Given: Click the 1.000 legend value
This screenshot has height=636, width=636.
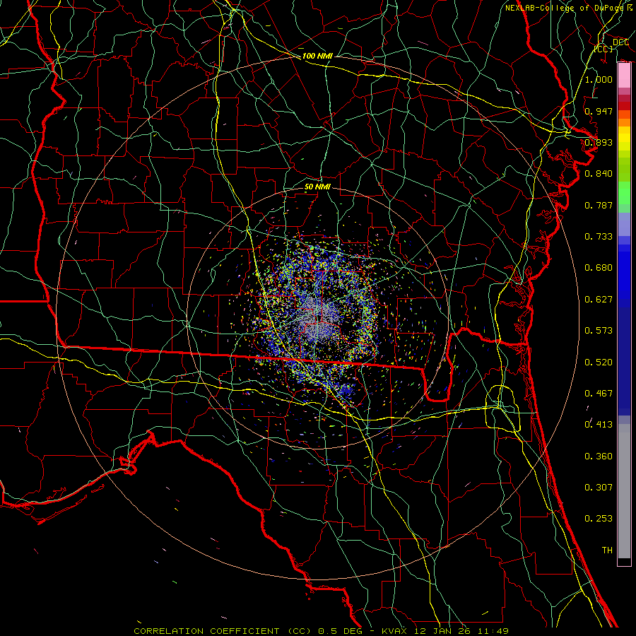Looking at the screenshot, I should [x=599, y=79].
